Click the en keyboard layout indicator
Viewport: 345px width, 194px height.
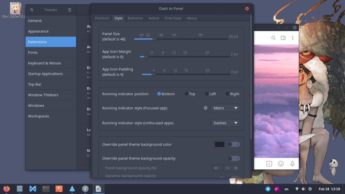[286, 189]
